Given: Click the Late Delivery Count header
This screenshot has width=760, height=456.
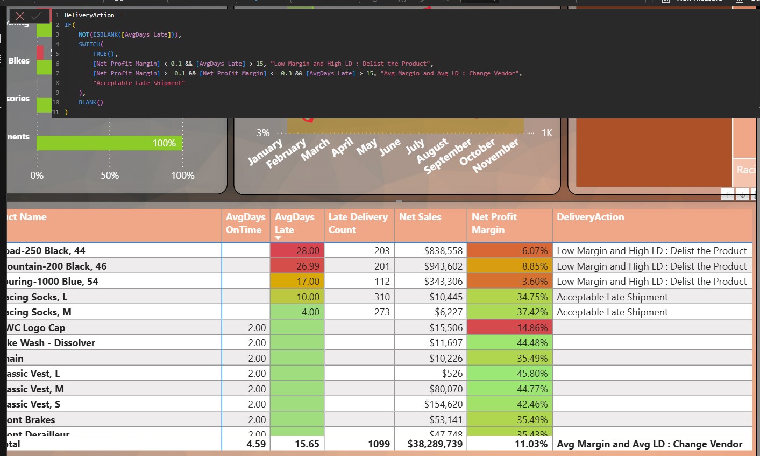Looking at the screenshot, I should 358,223.
